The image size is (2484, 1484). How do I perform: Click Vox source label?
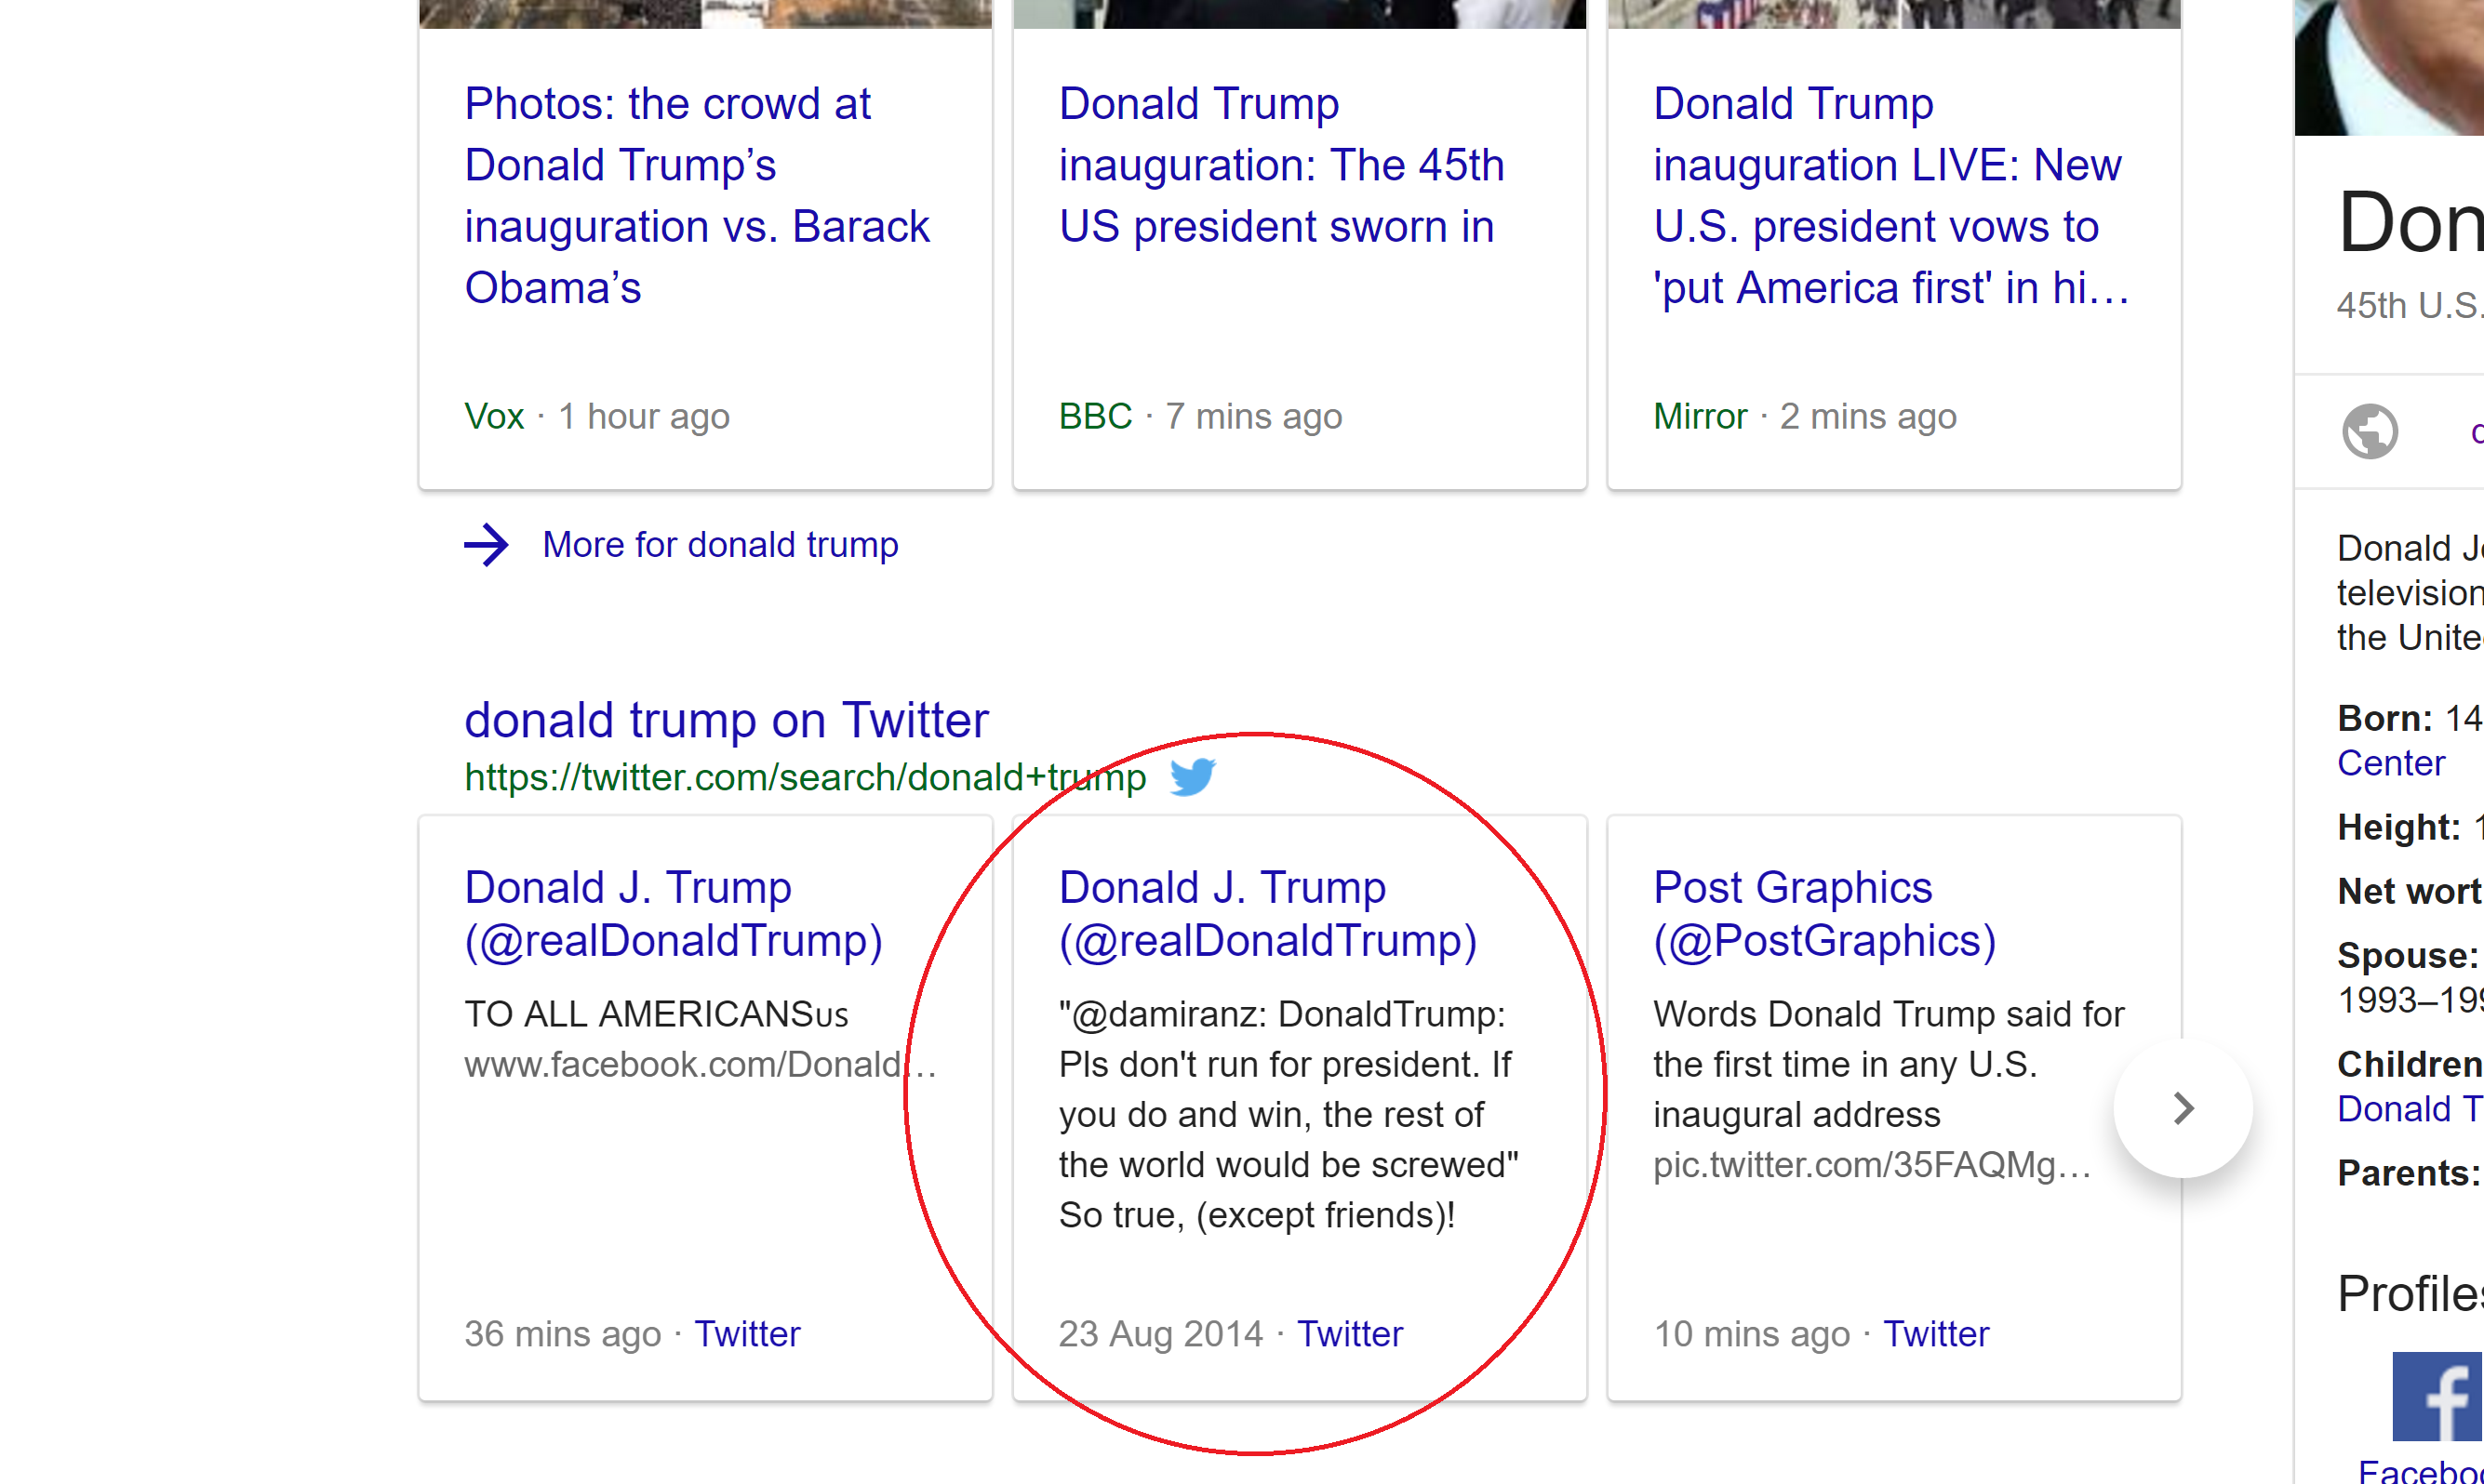click(494, 416)
